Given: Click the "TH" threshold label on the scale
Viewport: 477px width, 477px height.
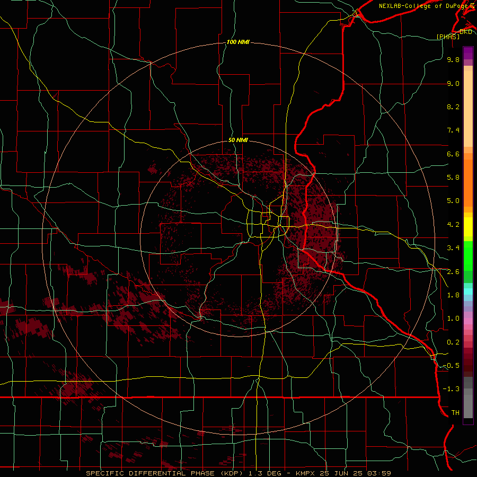Looking at the screenshot, I should tap(455, 413).
